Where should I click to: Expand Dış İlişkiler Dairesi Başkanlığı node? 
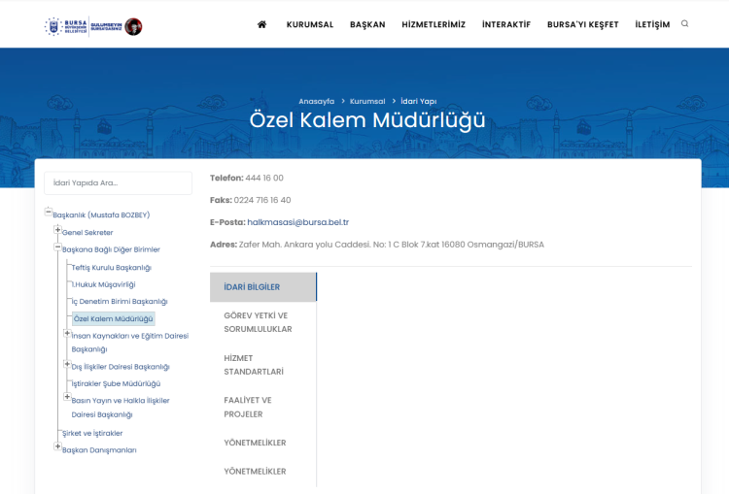[67, 365]
